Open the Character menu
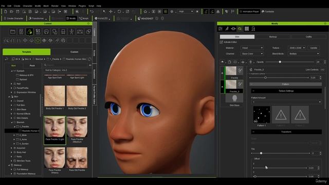 (27, 6)
